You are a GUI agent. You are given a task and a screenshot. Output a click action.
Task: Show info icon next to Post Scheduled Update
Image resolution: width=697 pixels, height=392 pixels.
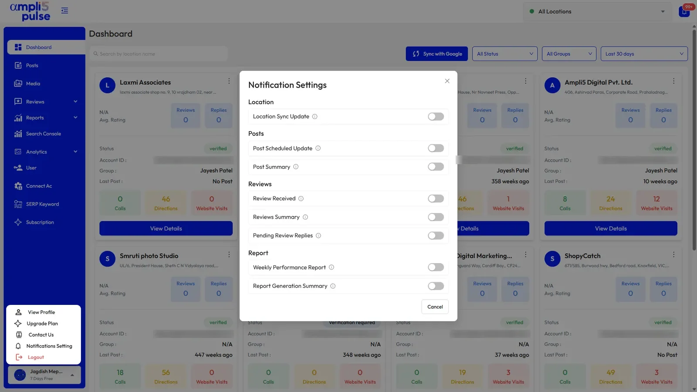[318, 149]
